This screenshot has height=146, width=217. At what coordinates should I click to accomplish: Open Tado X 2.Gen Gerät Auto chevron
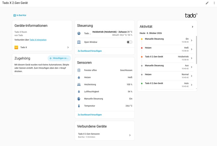191,85
